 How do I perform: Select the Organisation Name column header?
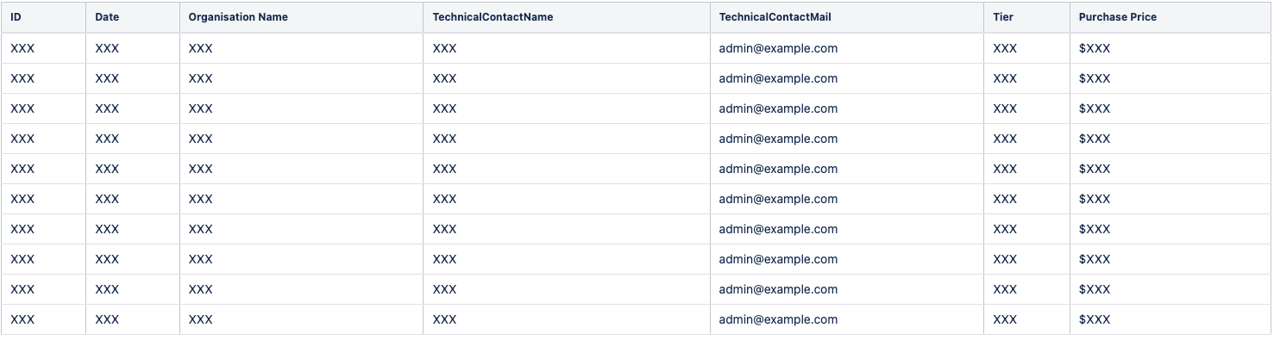[x=301, y=17]
